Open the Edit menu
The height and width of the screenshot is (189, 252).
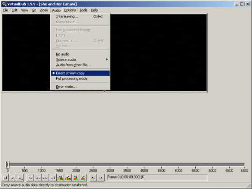[14, 10]
